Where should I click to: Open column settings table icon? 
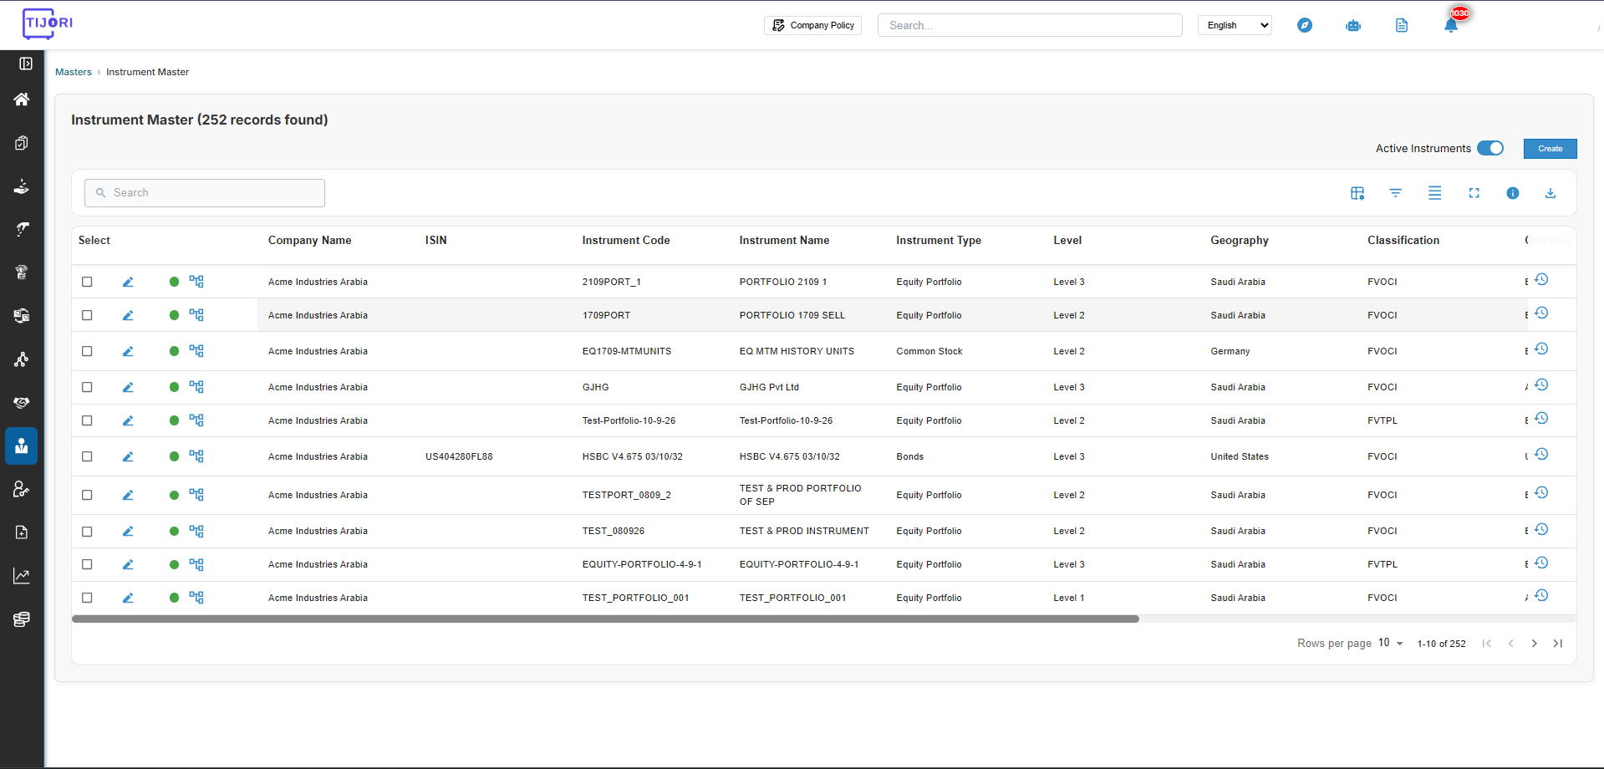1357,193
